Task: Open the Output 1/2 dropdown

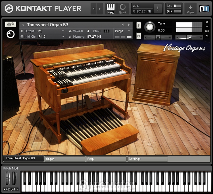Action: pos(43,31)
